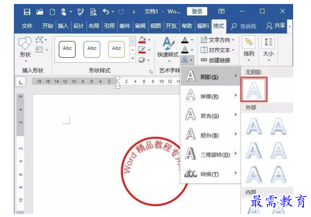
Task: Open the 形状样式 dialog launcher
Action: [151, 72]
